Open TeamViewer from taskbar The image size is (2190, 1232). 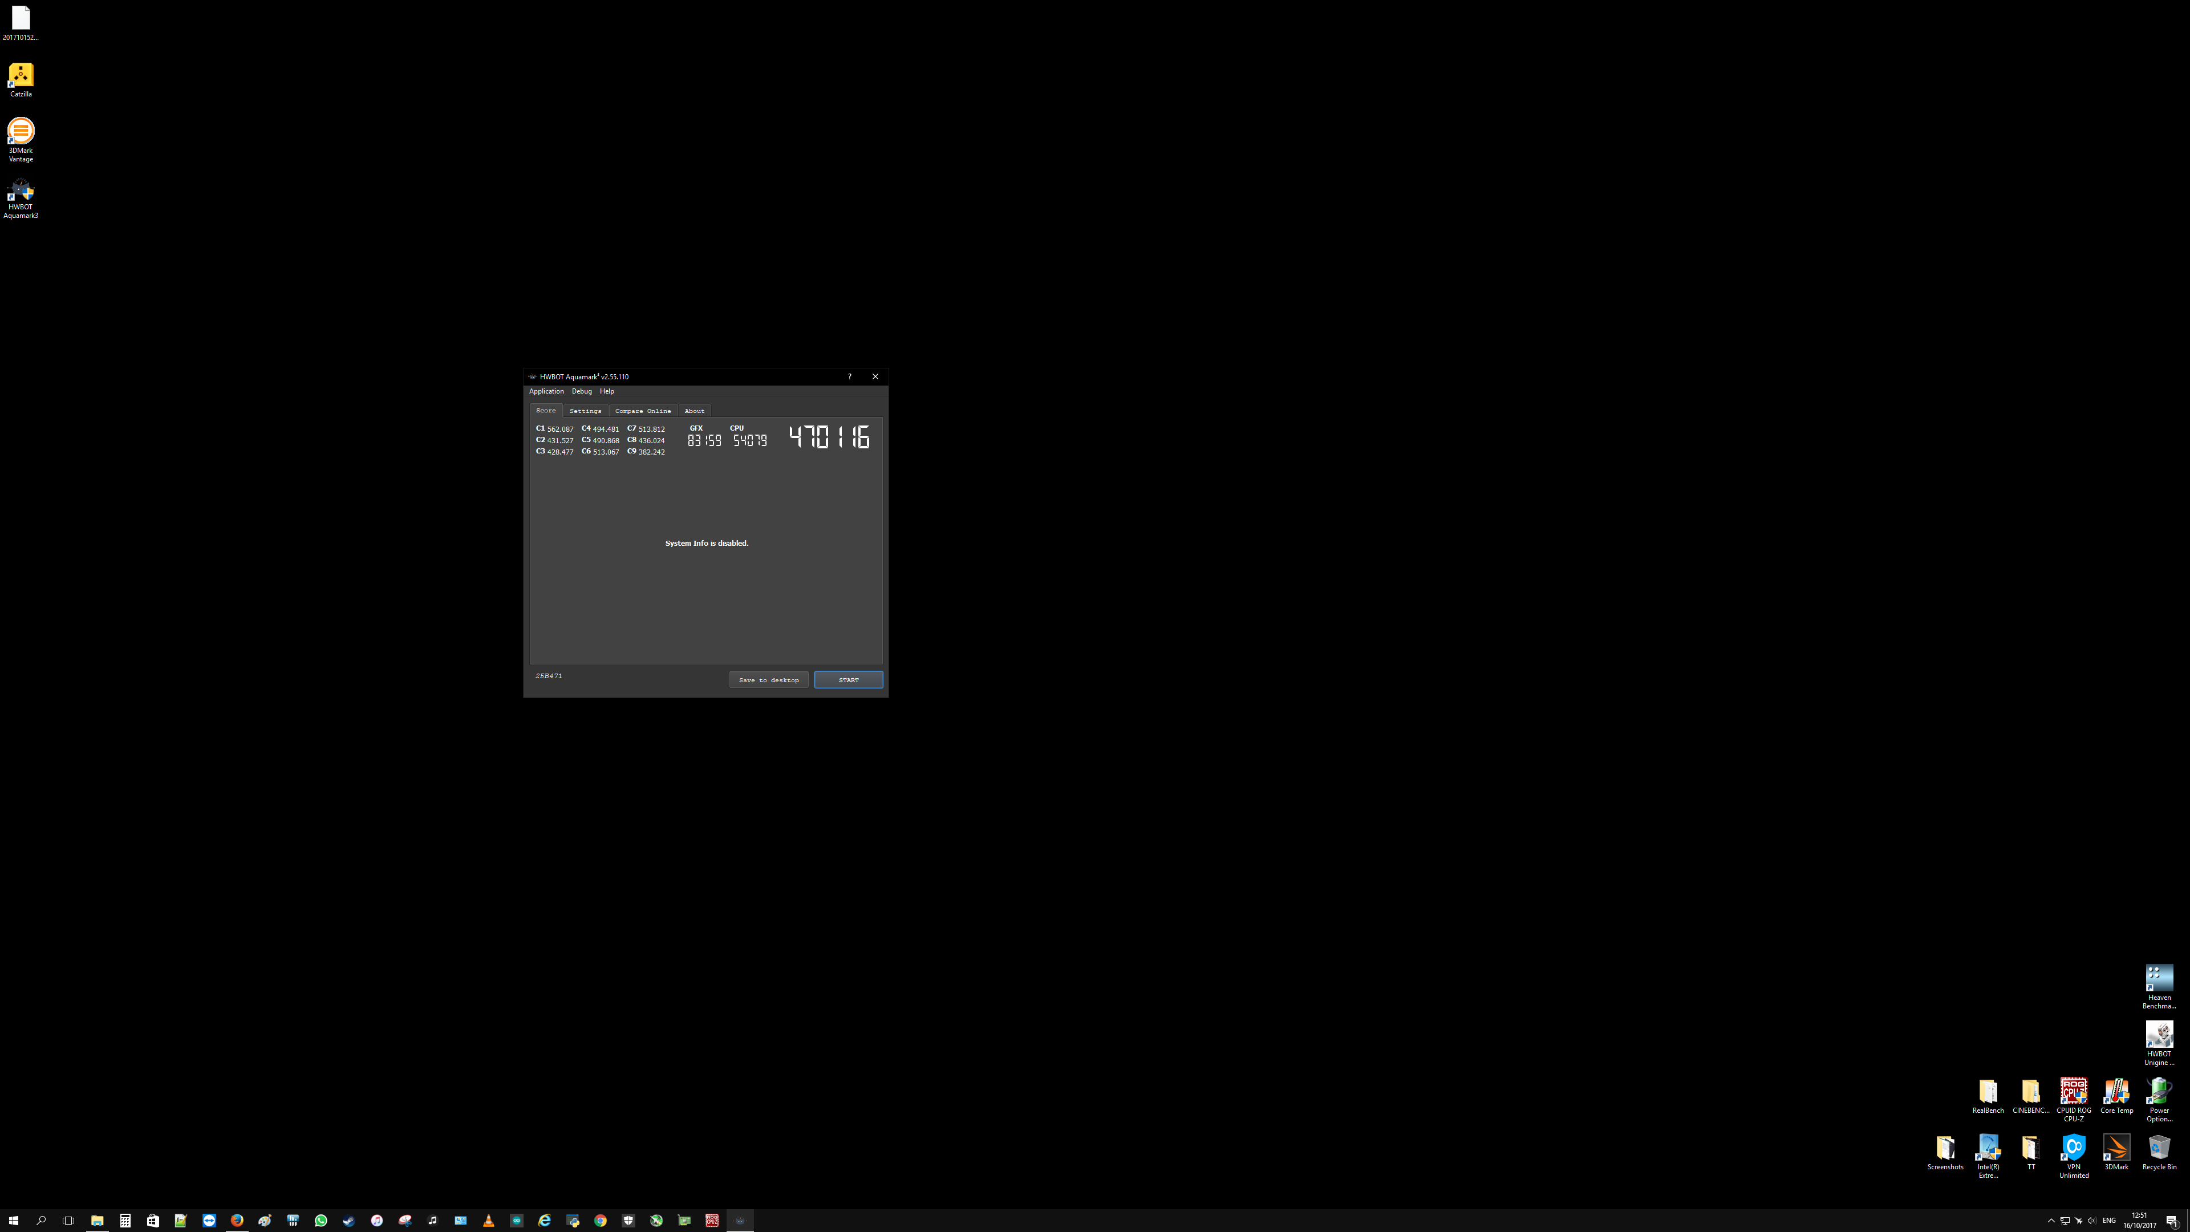(209, 1220)
